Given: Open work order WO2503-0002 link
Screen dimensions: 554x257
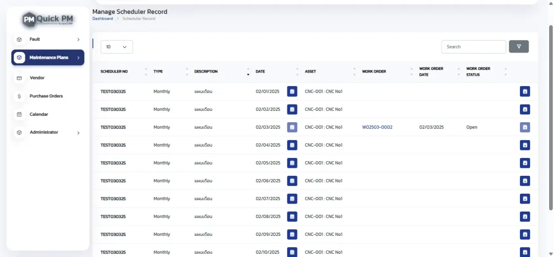Looking at the screenshot, I should 377,127.
